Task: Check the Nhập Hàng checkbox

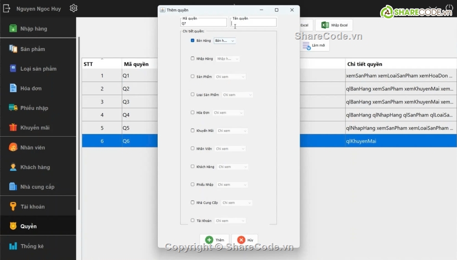Action: 192,58
